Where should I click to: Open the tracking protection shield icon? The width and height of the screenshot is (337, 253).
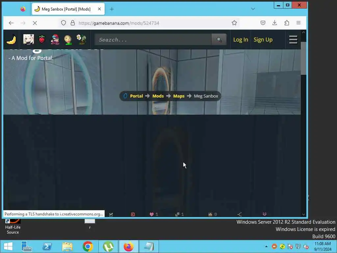pos(64,23)
